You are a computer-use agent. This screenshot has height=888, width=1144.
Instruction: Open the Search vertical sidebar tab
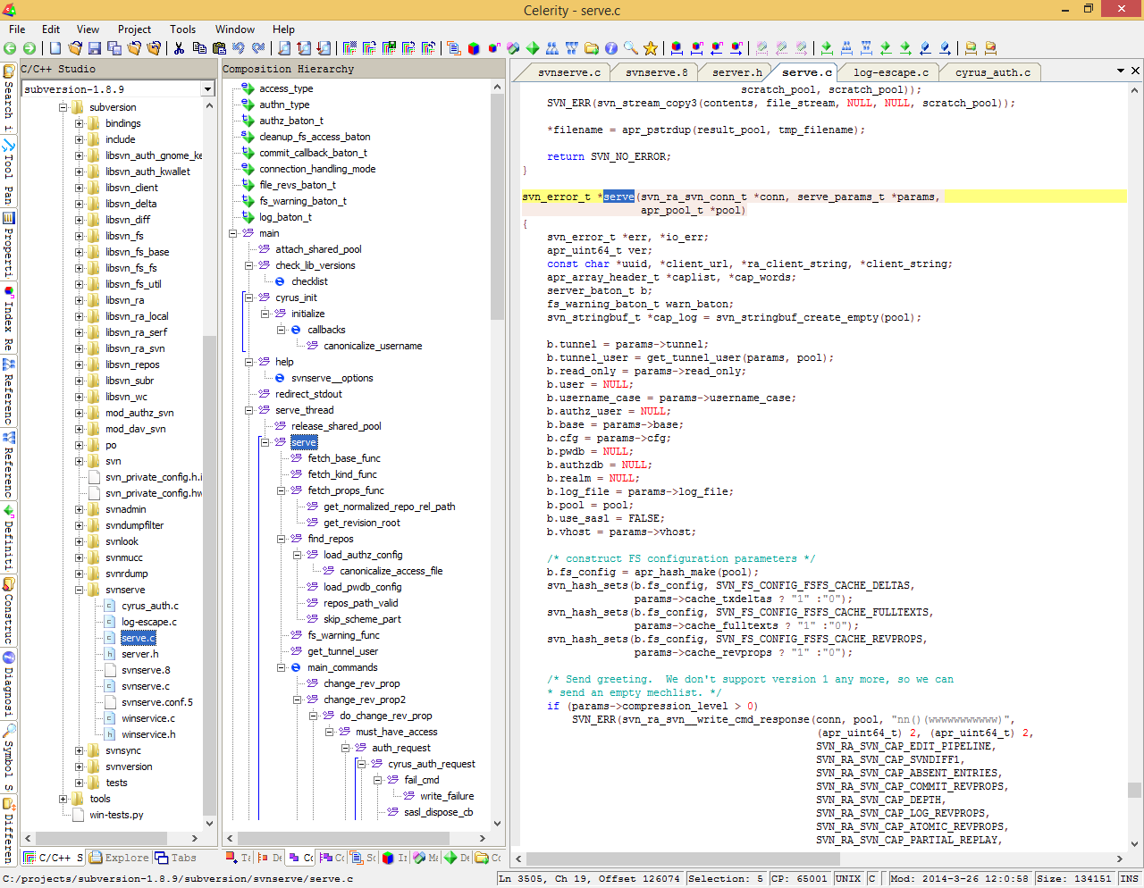pos(9,97)
